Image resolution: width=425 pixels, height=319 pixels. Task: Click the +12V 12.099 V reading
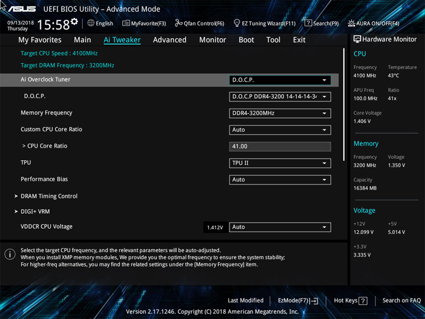pos(363,232)
